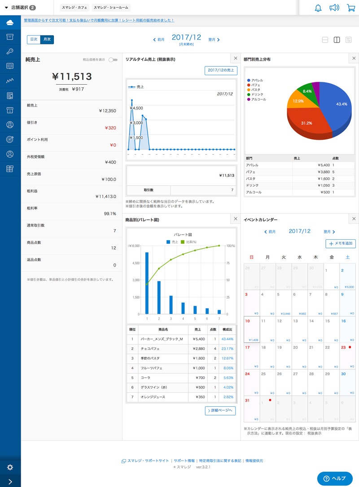
Task: Go to 翌月 in the page header
Action: click(x=214, y=40)
